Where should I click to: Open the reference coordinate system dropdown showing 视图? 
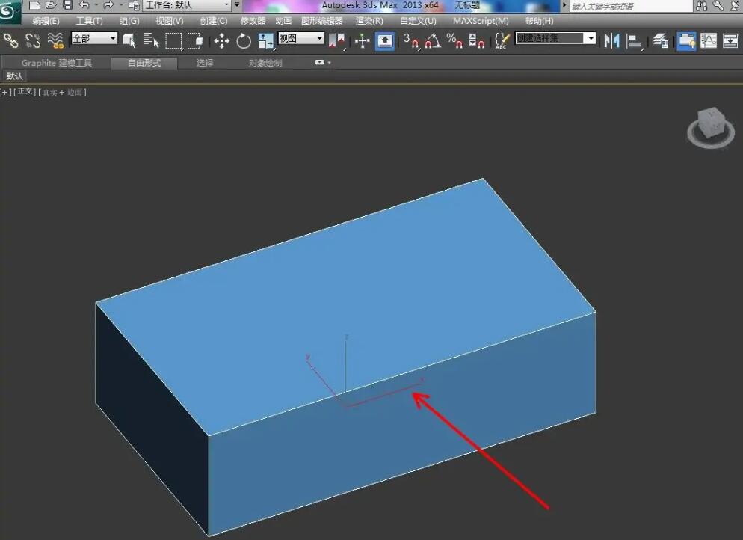(300, 37)
